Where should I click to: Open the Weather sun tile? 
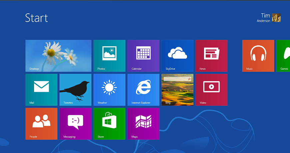pos(109,90)
